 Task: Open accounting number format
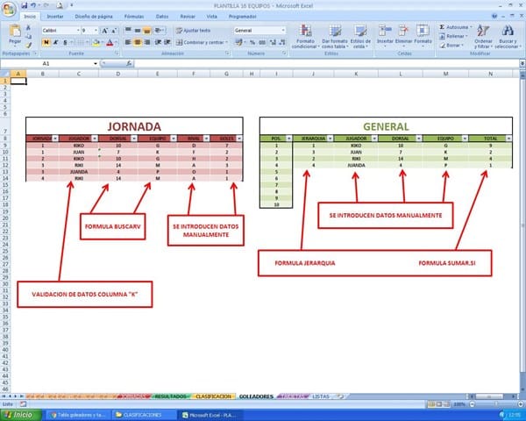point(240,42)
